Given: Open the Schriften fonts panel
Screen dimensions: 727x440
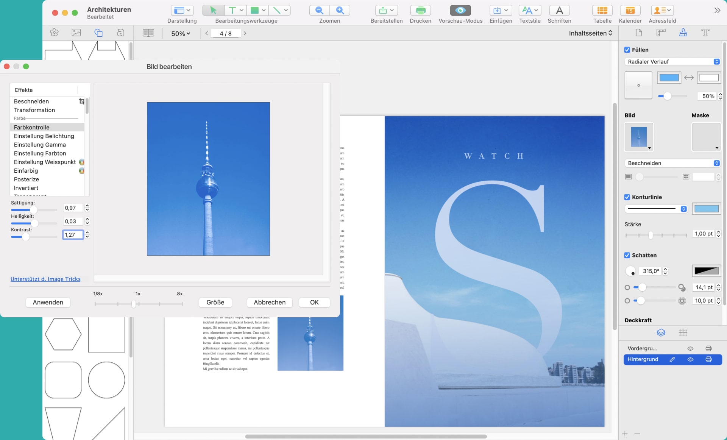Looking at the screenshot, I should (559, 10).
